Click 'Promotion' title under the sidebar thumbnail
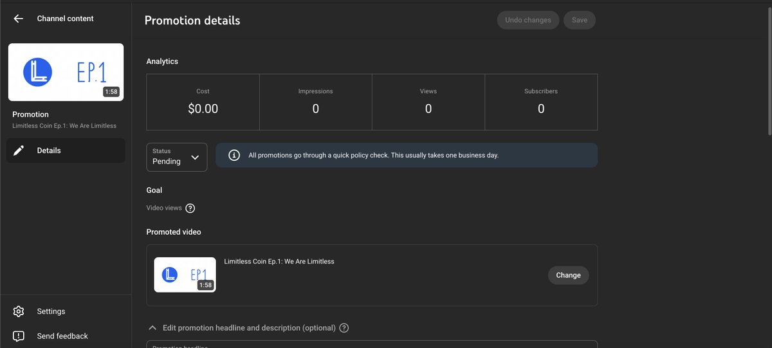Viewport: 772px width, 348px height. (30, 114)
